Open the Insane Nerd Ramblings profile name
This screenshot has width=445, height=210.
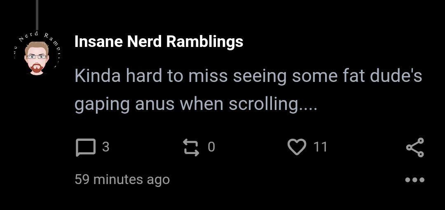[159, 42]
